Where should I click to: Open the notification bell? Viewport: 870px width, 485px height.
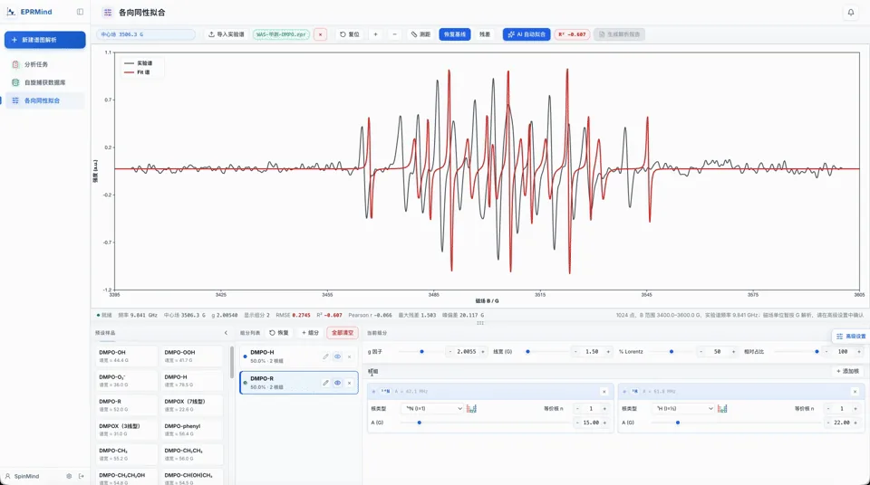point(851,12)
